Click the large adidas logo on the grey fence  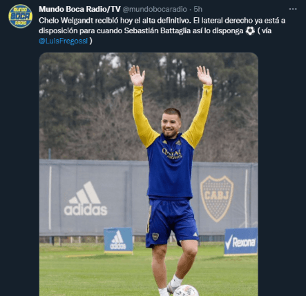(86, 199)
